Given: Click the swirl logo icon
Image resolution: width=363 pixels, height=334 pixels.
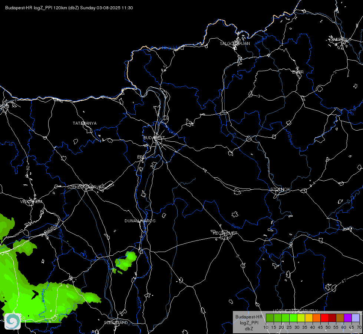Looking at the screenshot, I should 13,321.
